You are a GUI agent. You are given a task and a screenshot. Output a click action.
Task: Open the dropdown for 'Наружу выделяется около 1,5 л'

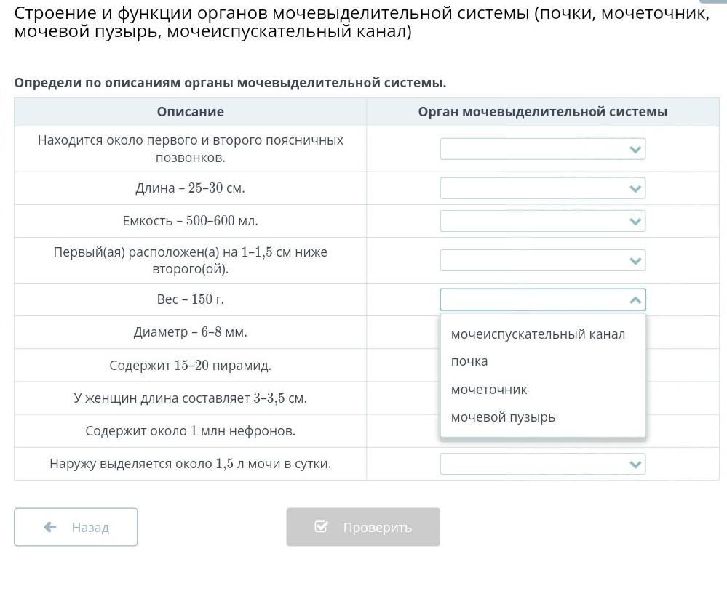pyautogui.click(x=542, y=464)
